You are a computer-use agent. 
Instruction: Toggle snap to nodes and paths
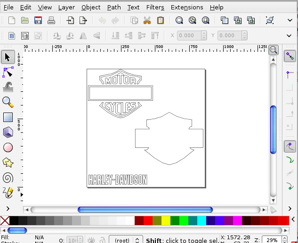pos(290,146)
